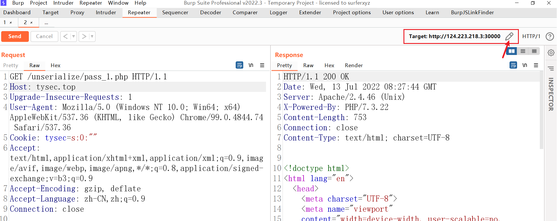Switch to the Logger tab
Screen dimensions: 557x221
(x=278, y=13)
